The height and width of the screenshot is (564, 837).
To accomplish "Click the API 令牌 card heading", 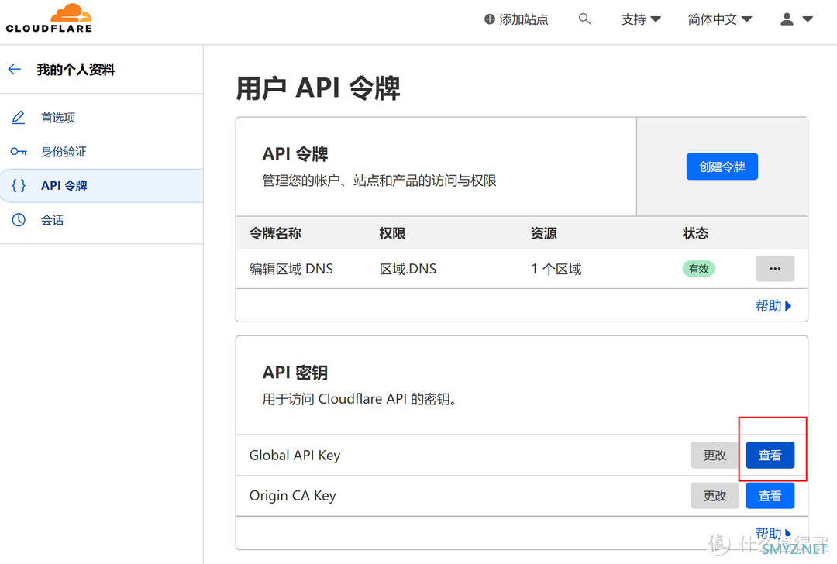I will [295, 153].
